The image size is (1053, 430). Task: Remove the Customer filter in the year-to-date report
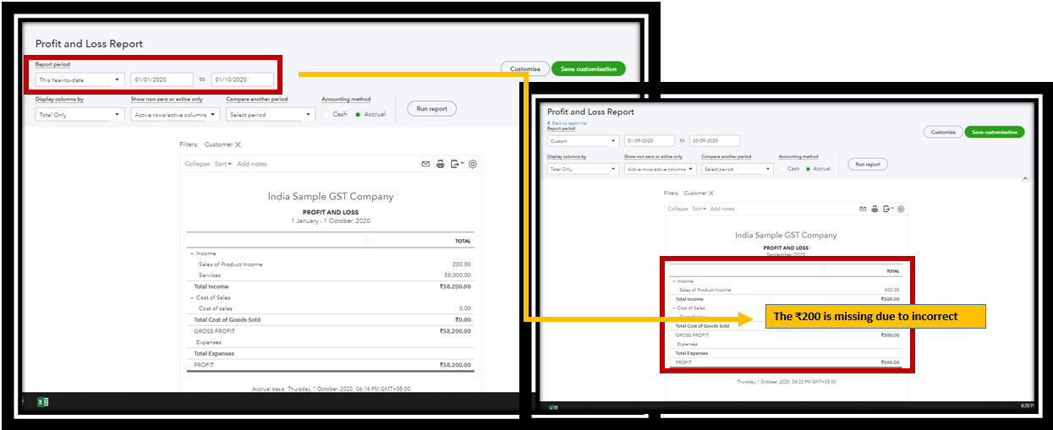point(238,145)
